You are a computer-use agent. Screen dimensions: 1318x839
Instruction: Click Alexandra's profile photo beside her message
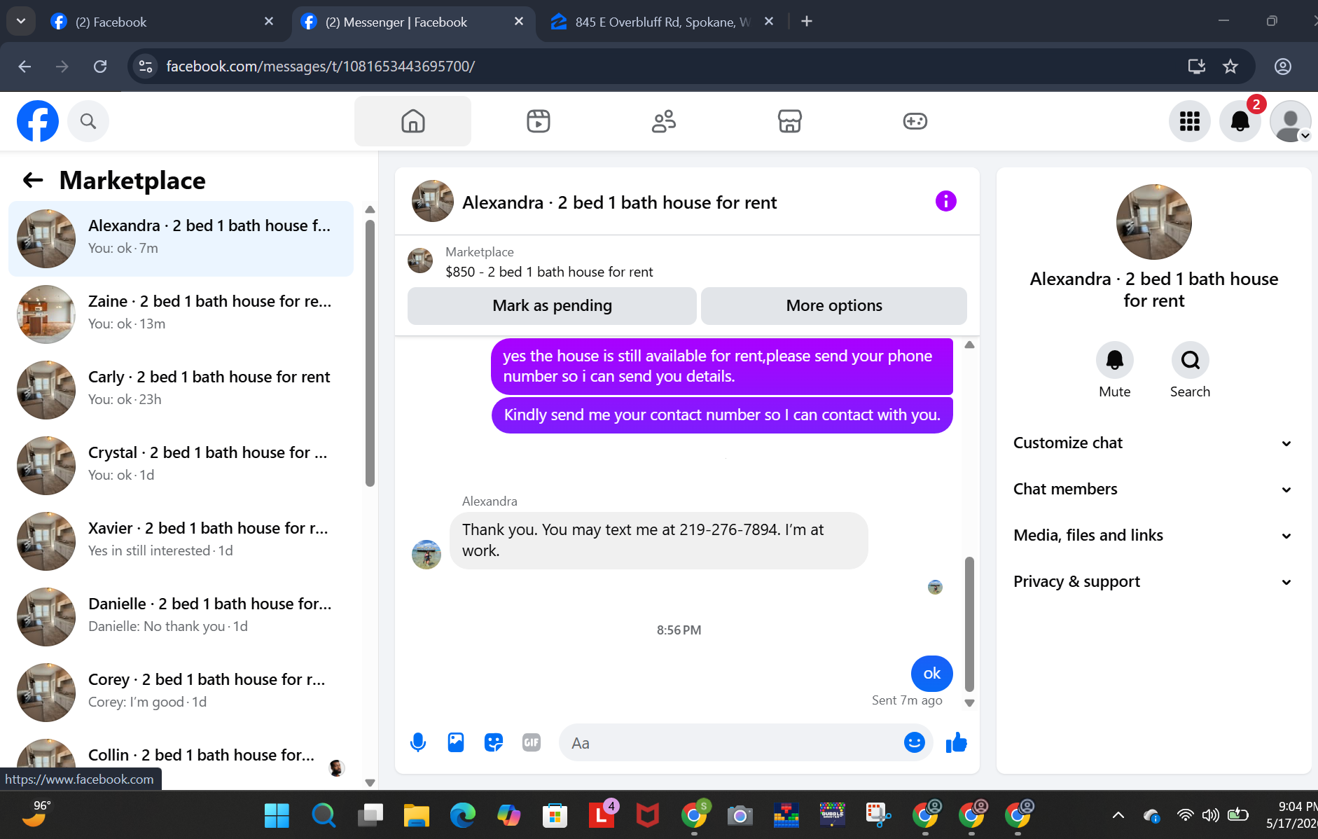pos(426,555)
